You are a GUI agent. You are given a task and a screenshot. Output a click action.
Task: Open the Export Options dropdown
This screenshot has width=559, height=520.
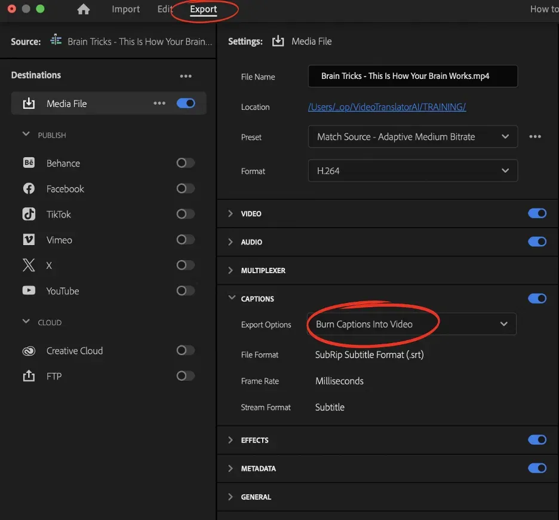click(x=411, y=324)
